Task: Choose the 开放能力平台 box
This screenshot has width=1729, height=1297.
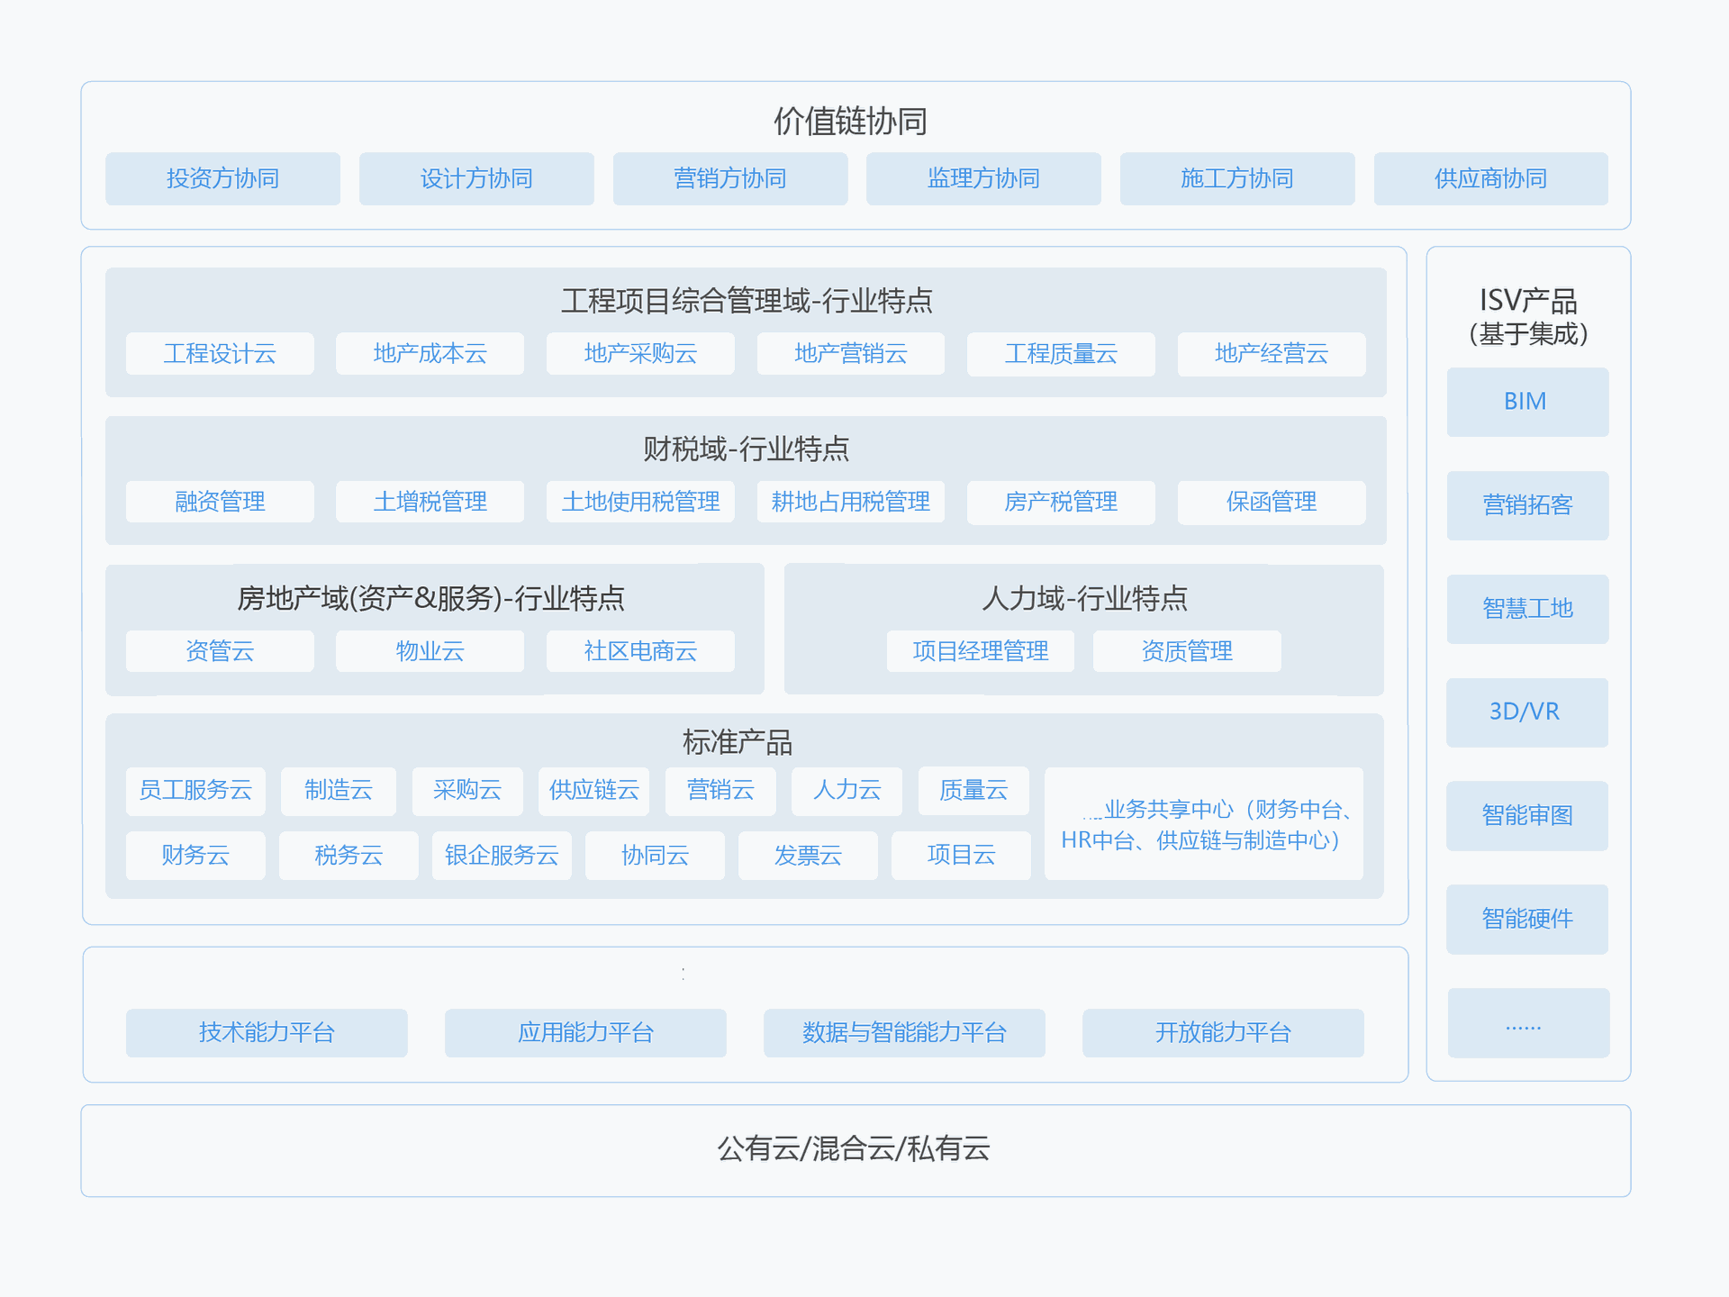Action: (x=1223, y=1033)
